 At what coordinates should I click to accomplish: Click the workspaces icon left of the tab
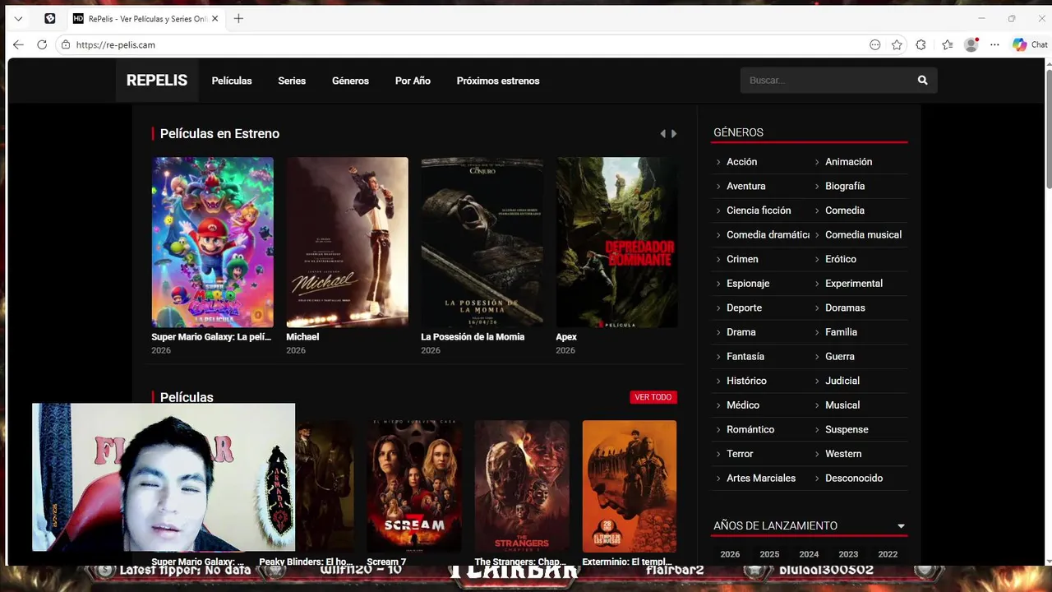50,18
